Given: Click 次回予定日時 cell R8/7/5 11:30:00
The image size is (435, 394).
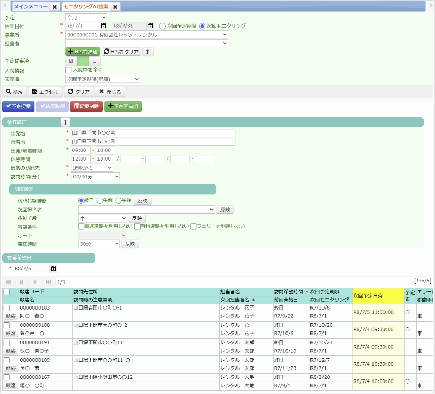Looking at the screenshot, I should pyautogui.click(x=378, y=312).
